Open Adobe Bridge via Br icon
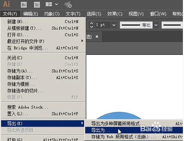Viewport: 184px width, 141px height. click(24, 5)
